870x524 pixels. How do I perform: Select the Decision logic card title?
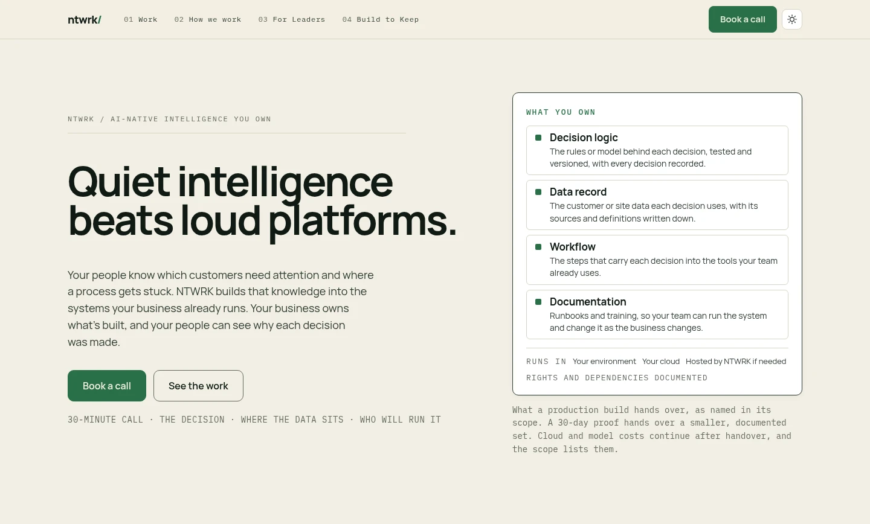click(x=584, y=138)
